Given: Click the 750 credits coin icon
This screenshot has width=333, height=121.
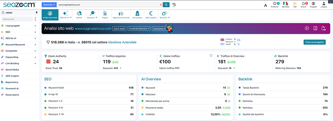Looking at the screenshot, I should tap(295, 5).
